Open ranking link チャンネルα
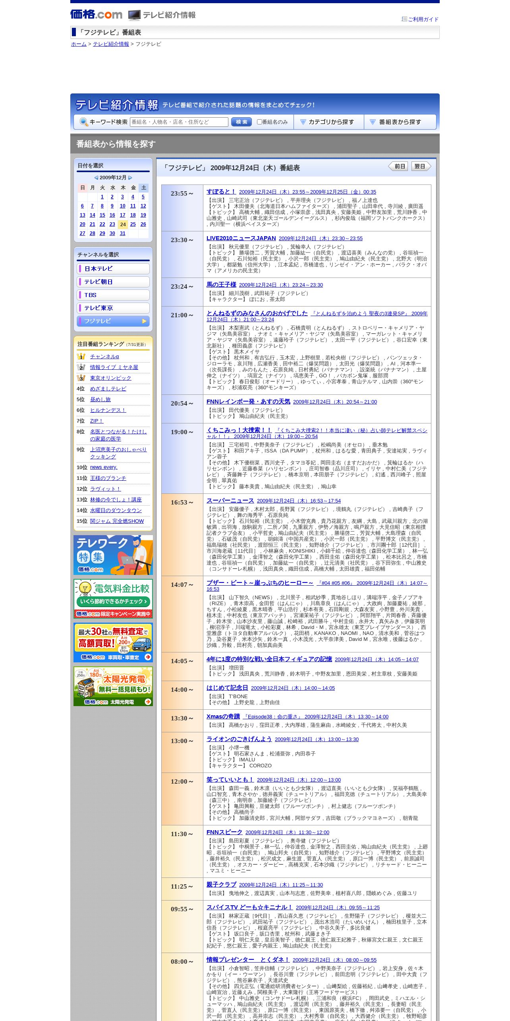 [104, 357]
